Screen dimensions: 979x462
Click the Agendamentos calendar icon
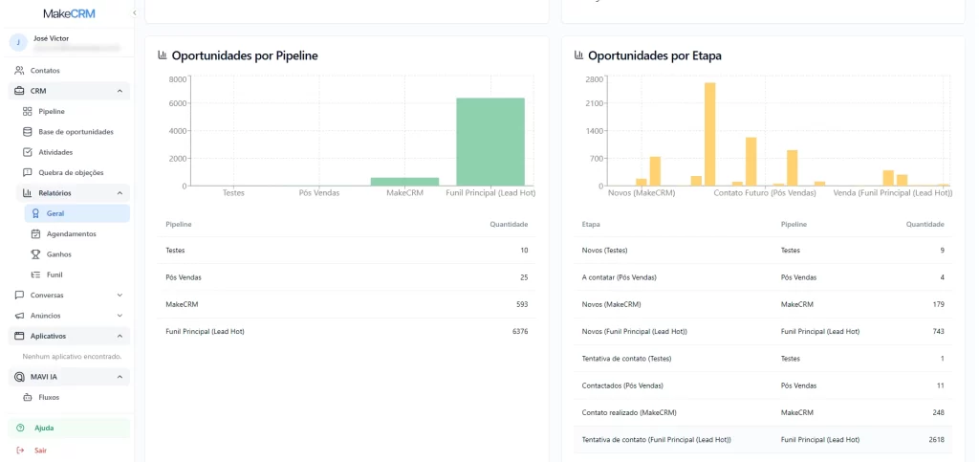pyautogui.click(x=35, y=233)
